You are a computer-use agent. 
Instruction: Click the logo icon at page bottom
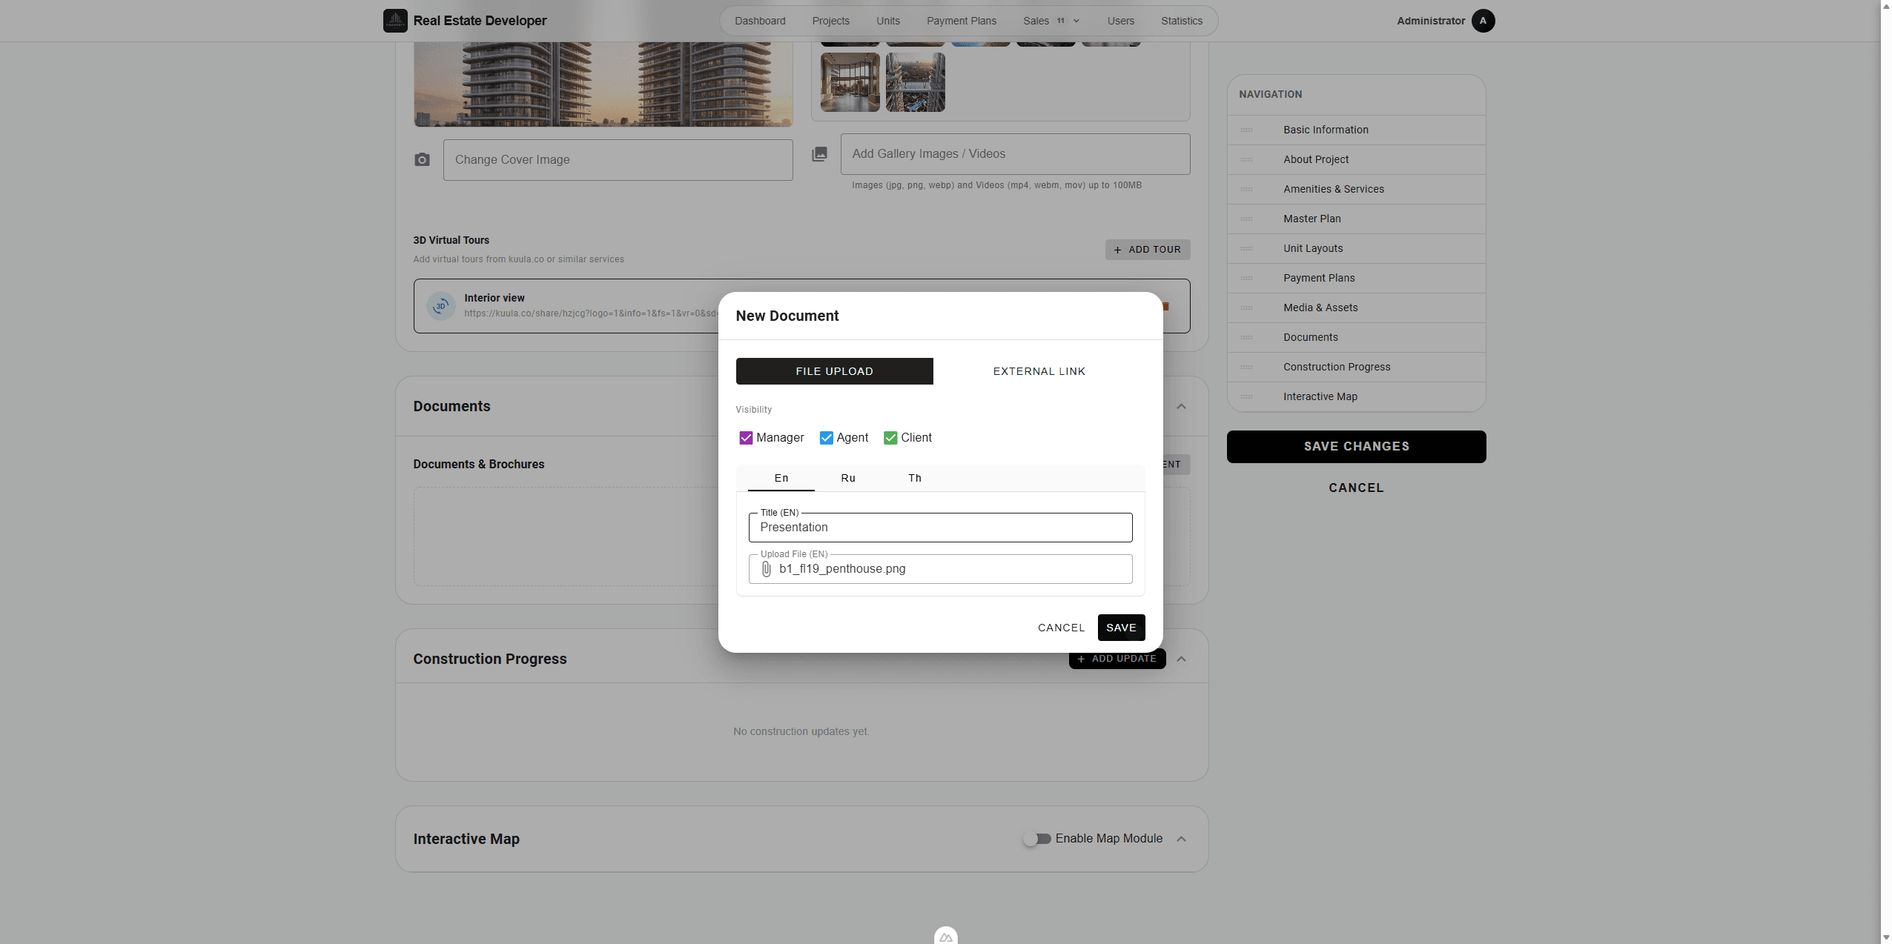click(x=946, y=936)
